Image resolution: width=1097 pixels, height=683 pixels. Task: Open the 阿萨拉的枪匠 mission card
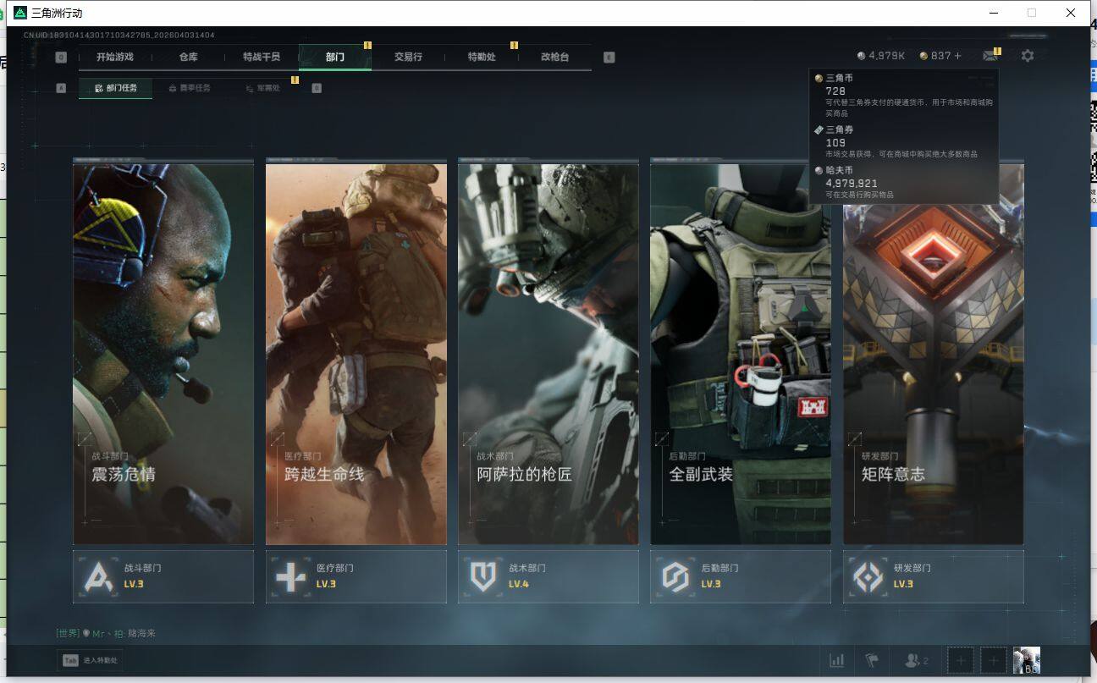(x=548, y=354)
